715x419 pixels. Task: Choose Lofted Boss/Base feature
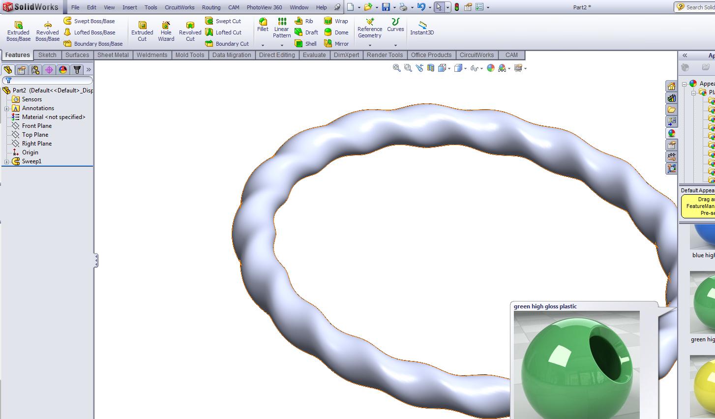click(89, 32)
